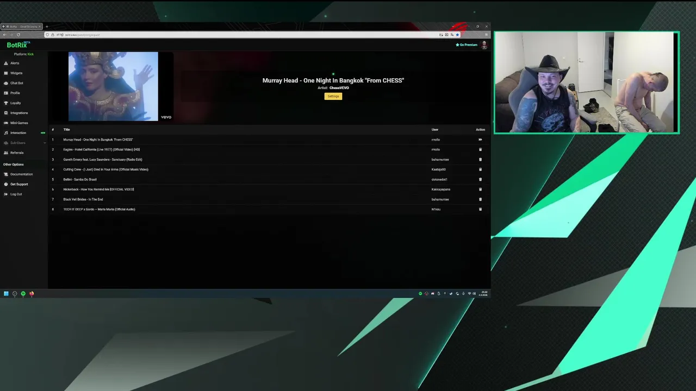Viewport: 696px width, 391px height.
Task: Skip the currently playing Murray Head song
Action: 480,140
